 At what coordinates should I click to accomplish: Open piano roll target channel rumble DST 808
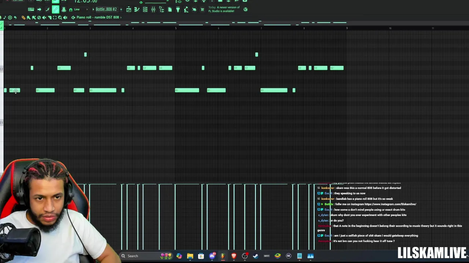coord(97,17)
